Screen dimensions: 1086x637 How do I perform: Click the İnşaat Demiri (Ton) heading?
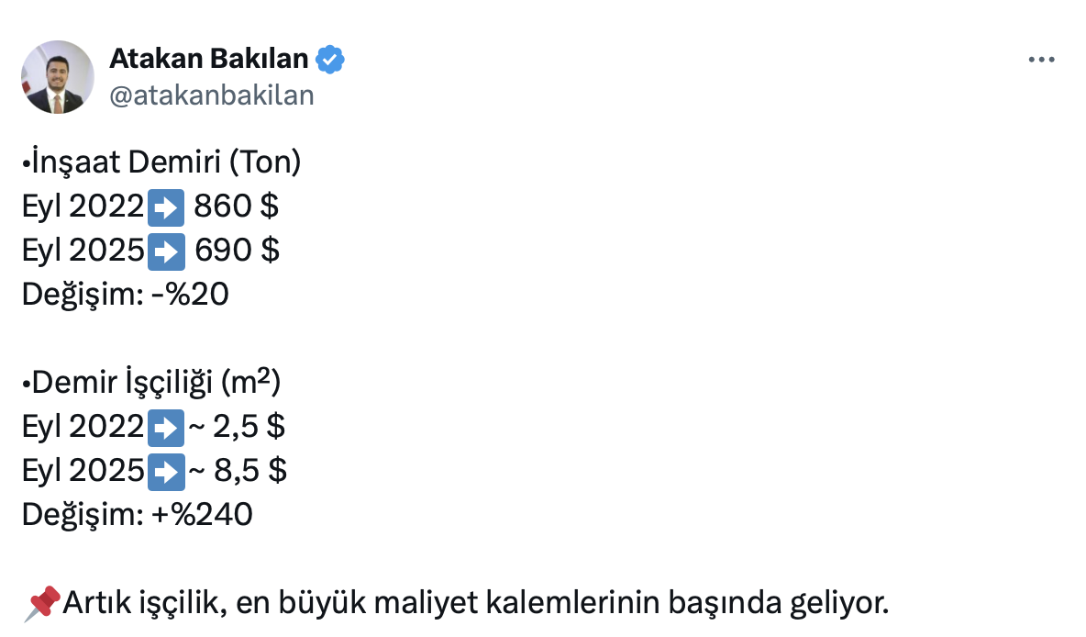[161, 162]
